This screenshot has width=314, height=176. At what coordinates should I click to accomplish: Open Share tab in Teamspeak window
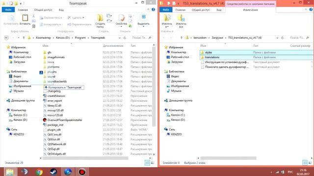point(43,10)
